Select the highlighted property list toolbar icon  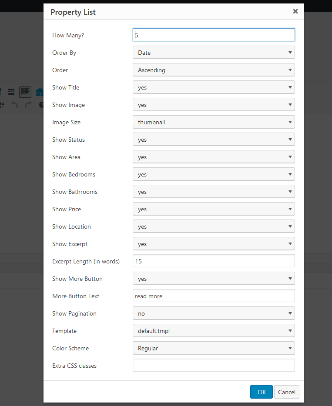25,92
